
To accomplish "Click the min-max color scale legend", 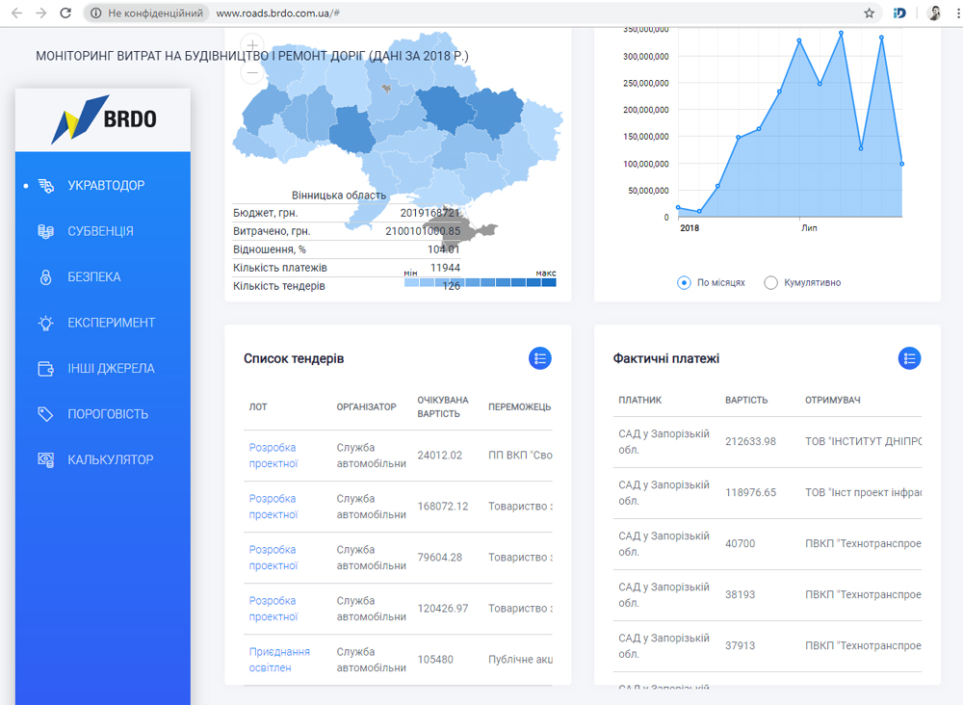I will (480, 283).
